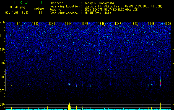Click the wide yellow power burst under 1344
174x110 pixels.
pos(69,106)
